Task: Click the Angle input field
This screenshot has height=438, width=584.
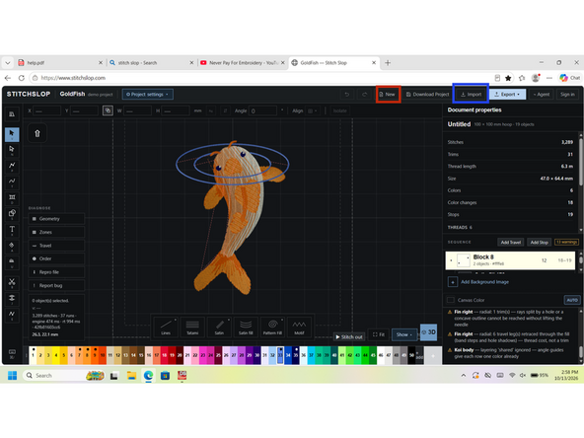Action: 263,110
